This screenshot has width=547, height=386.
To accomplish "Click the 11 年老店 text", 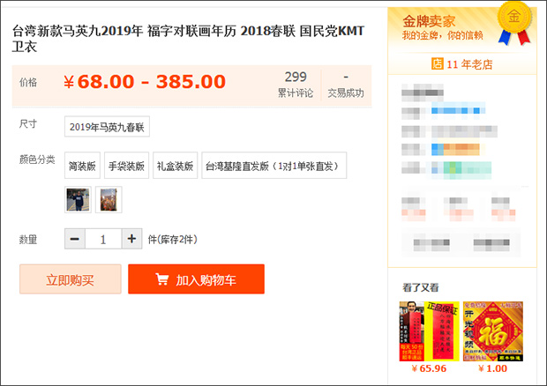I will [469, 64].
